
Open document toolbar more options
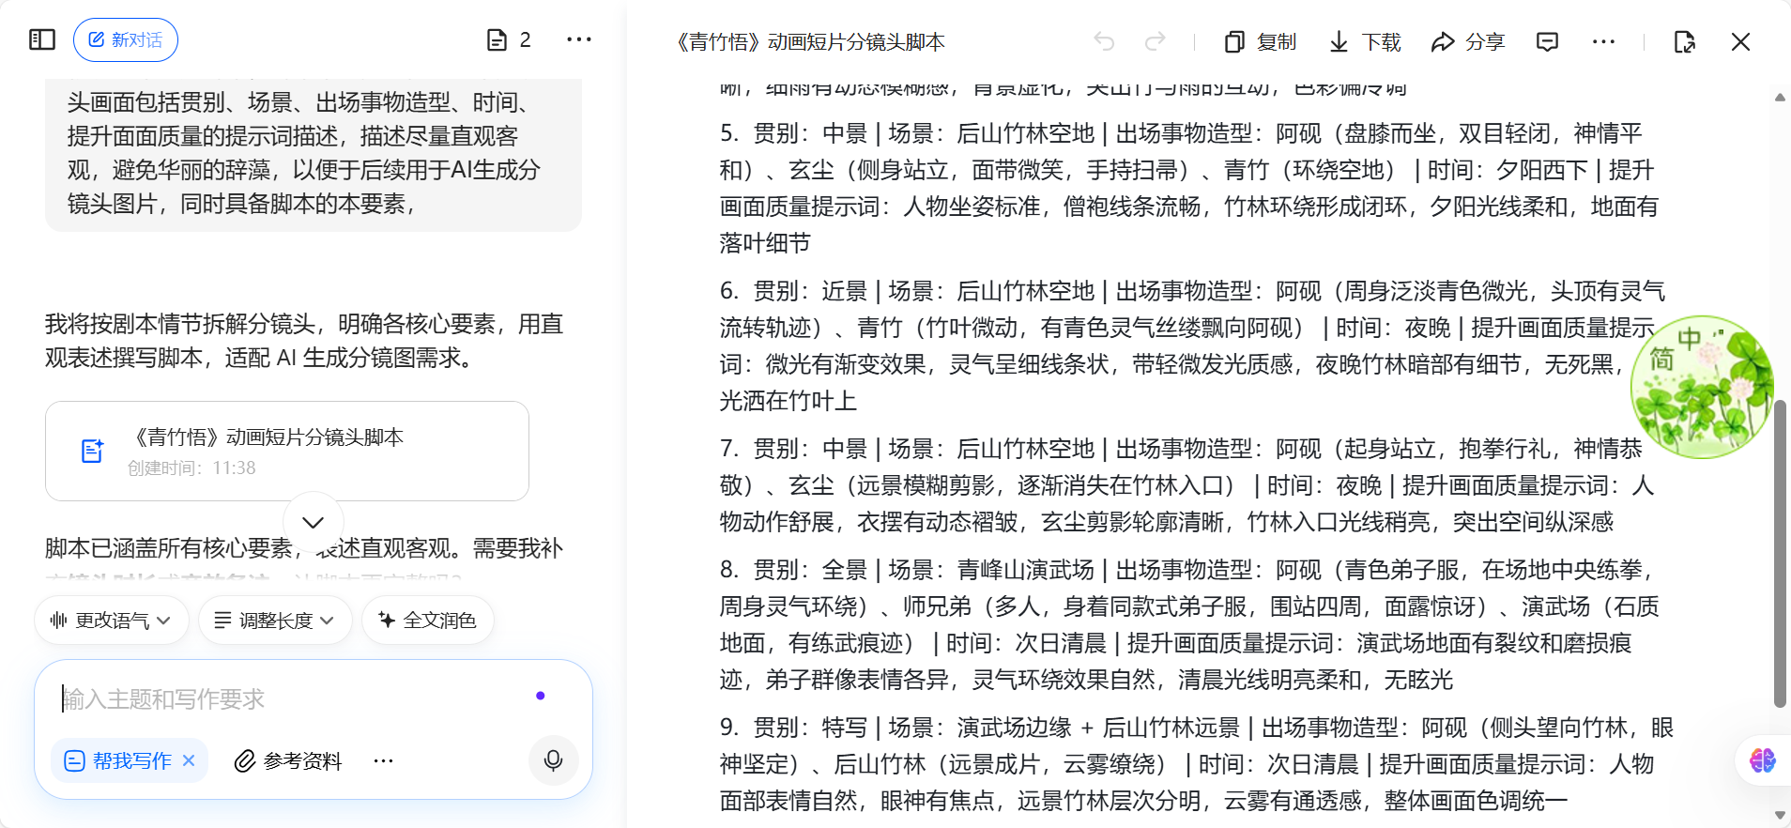[x=1604, y=41]
